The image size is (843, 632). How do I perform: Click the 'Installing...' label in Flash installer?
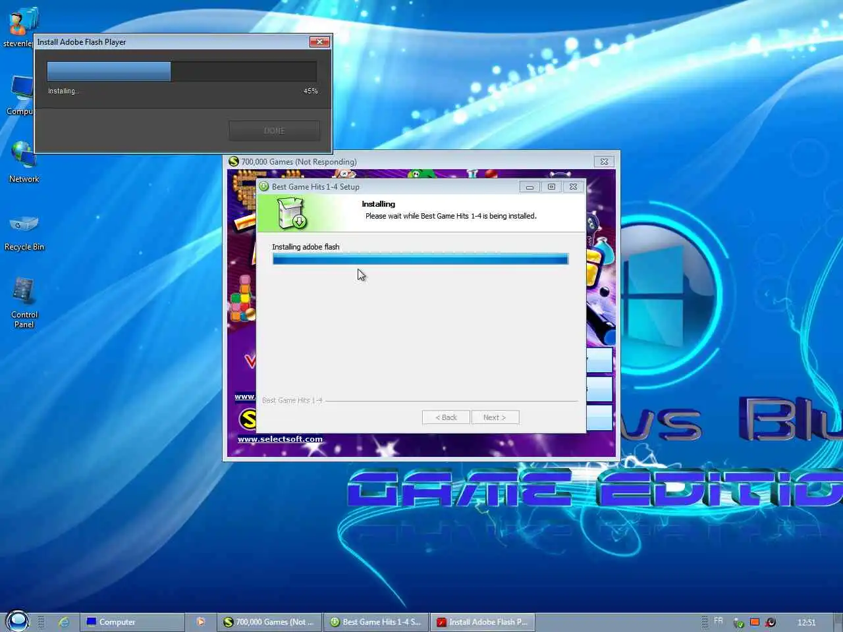[x=63, y=91]
